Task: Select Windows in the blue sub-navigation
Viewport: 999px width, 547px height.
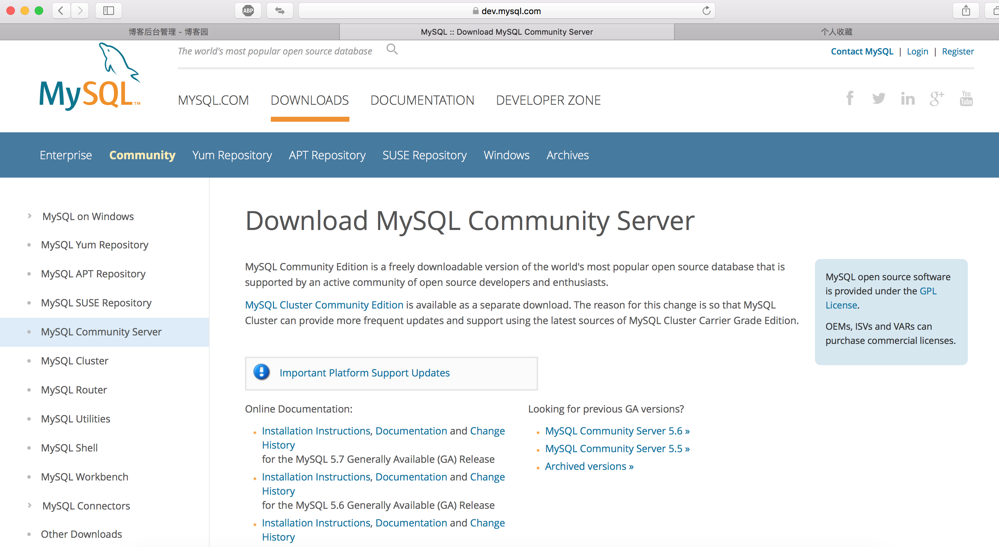Action: coord(507,155)
